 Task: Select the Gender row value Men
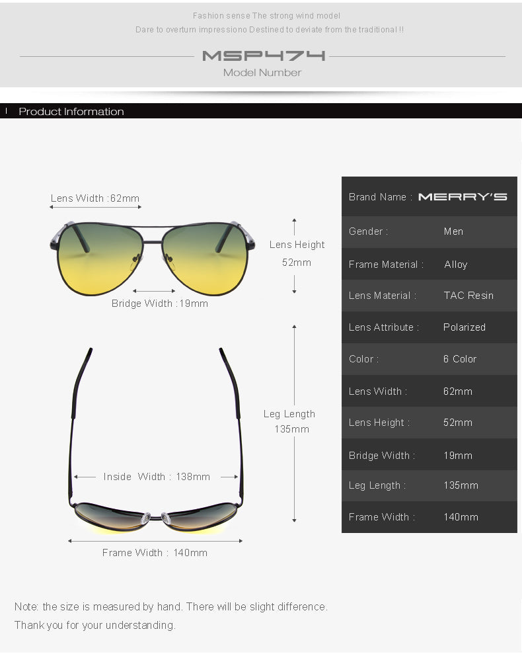point(453,231)
